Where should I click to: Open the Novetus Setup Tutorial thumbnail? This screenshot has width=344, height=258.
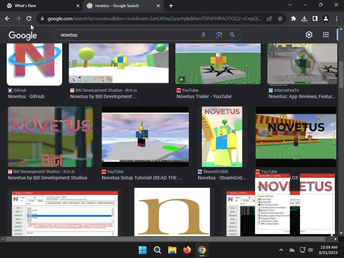tap(145, 137)
